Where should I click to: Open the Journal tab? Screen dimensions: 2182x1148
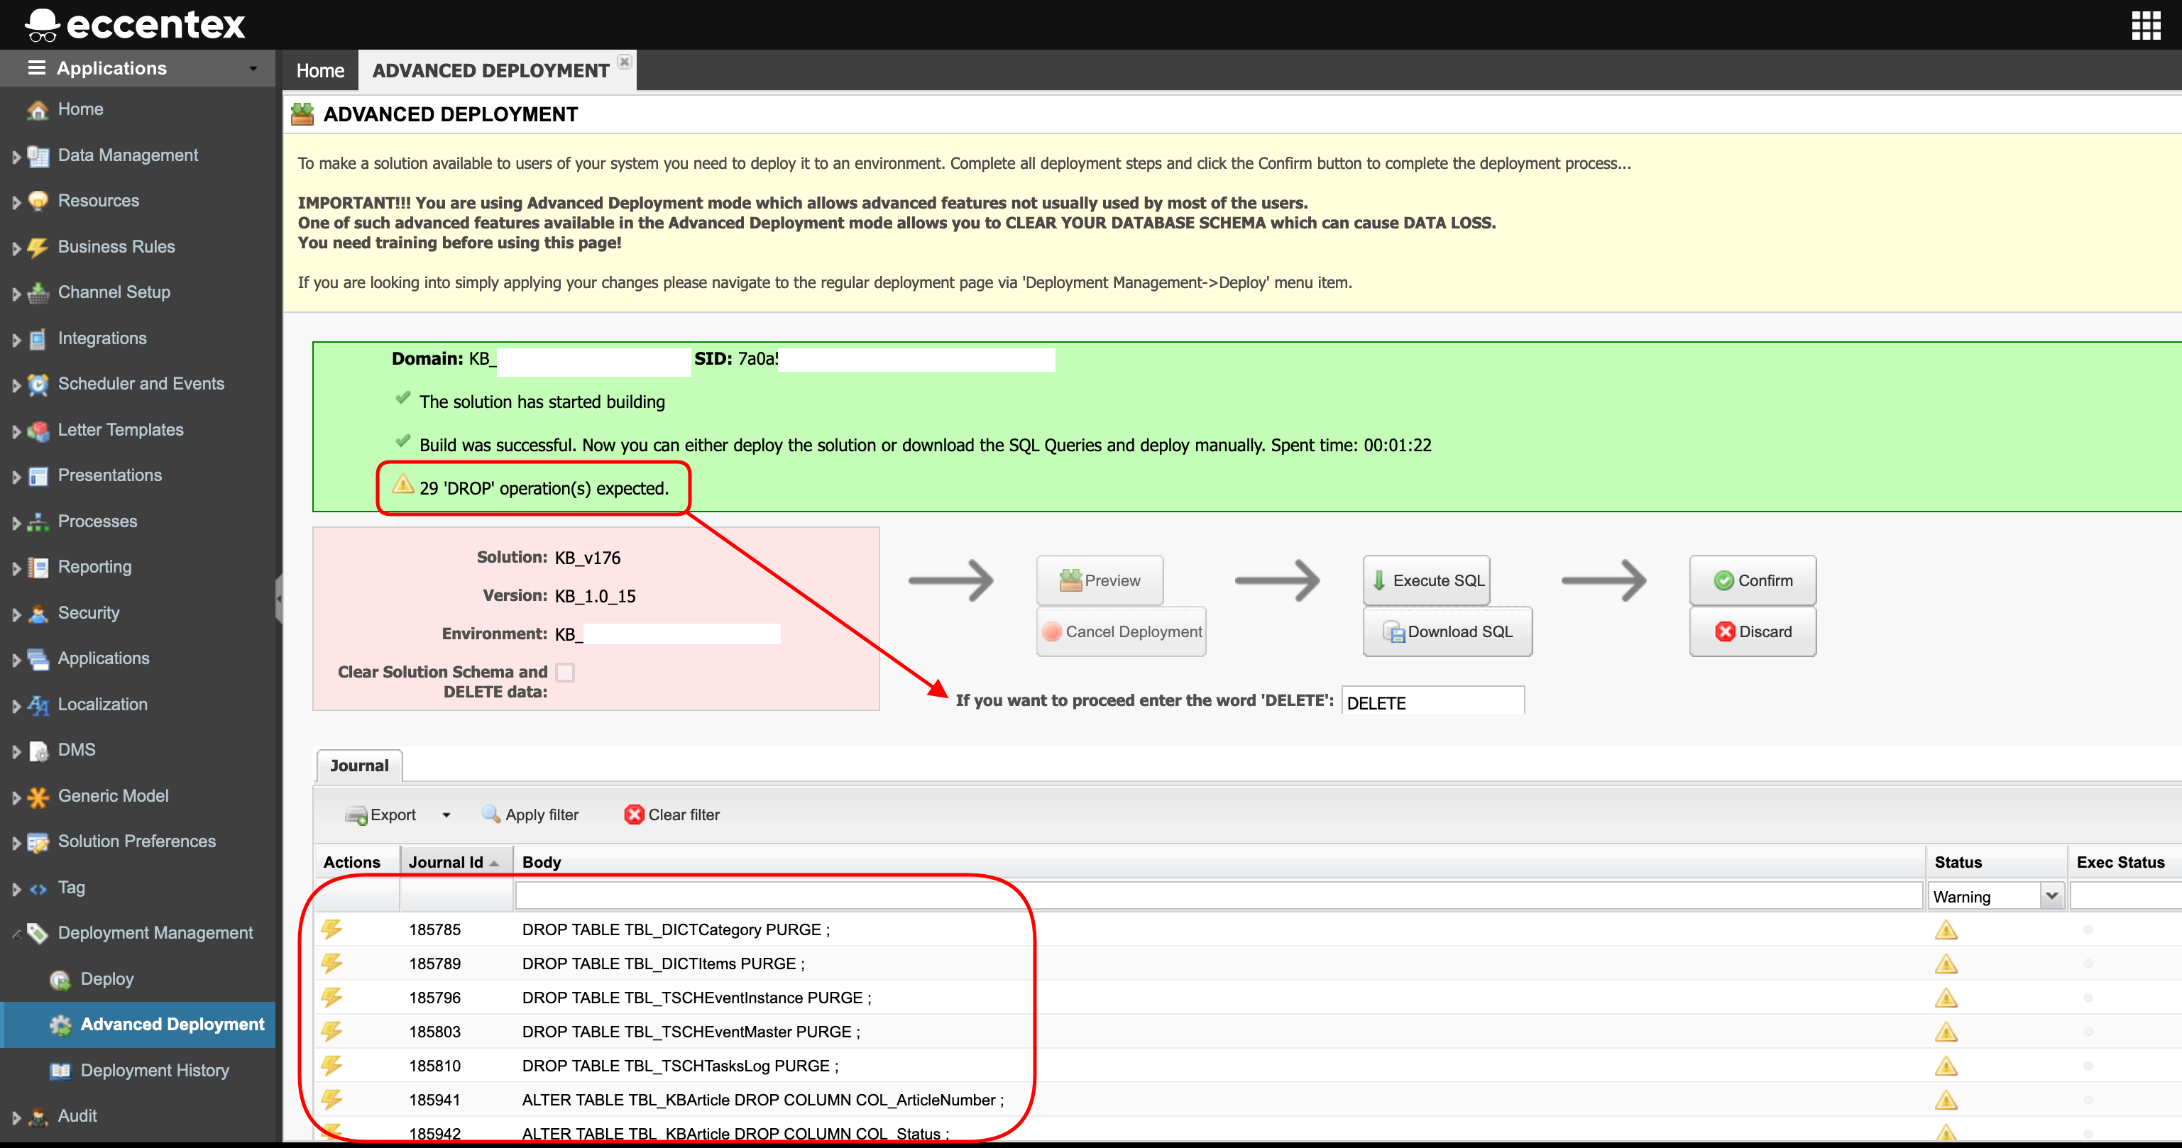click(x=359, y=766)
